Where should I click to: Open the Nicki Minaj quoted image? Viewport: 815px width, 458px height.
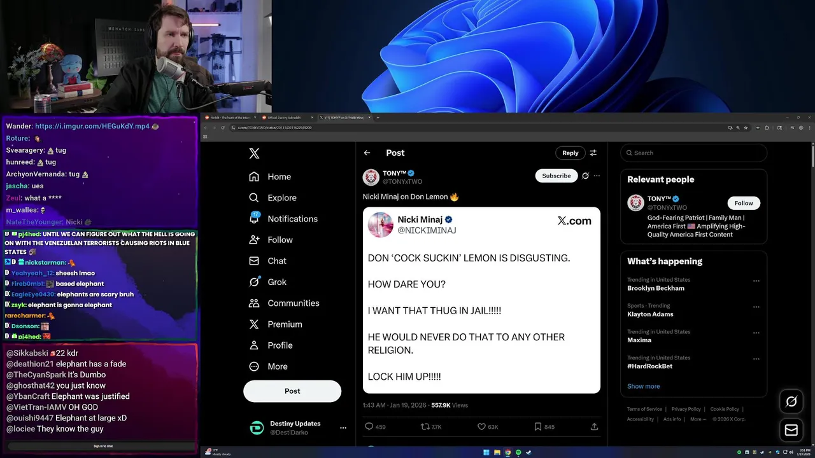pos(481,300)
